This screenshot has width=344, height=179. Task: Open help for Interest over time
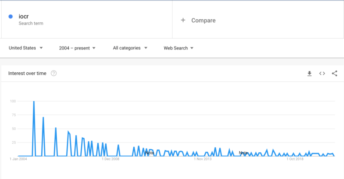[53, 73]
